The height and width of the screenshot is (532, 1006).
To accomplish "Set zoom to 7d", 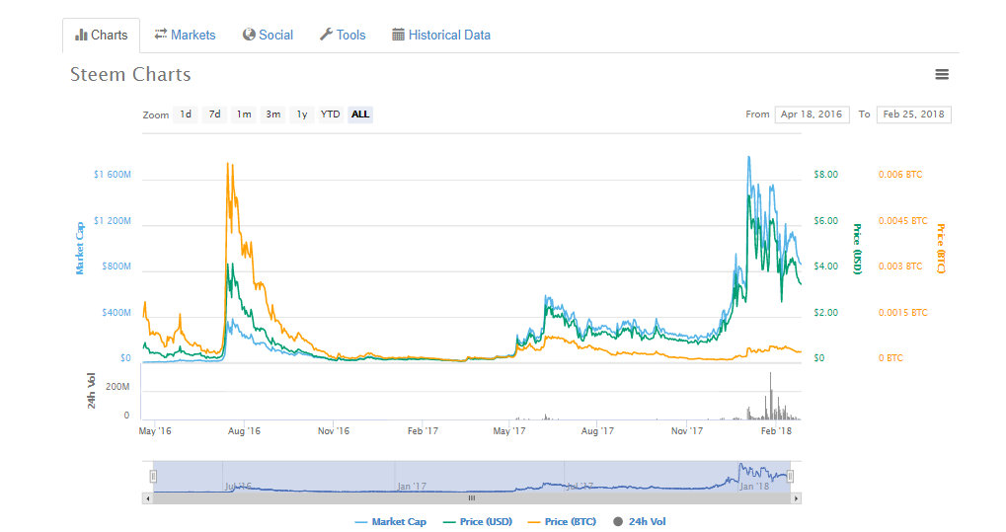I will pyautogui.click(x=214, y=114).
